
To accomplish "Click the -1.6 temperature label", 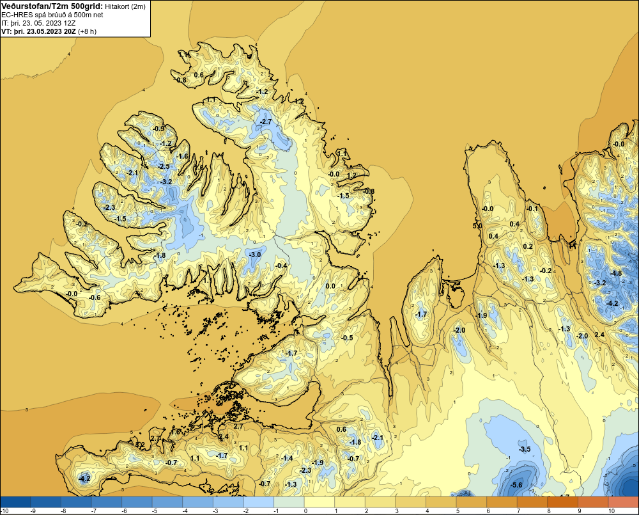I will (182, 156).
